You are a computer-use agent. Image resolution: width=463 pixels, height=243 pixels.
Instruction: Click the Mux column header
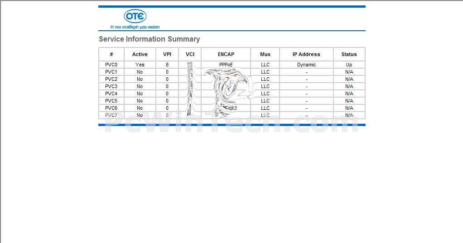click(265, 54)
